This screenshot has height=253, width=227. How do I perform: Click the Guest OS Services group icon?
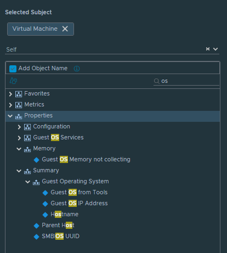[27, 138]
